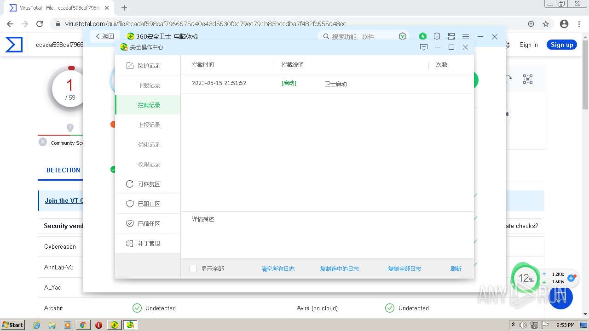Screen dimensions: 589x331
Task: Click Sign up button on VirusTotal
Action: click(x=562, y=45)
